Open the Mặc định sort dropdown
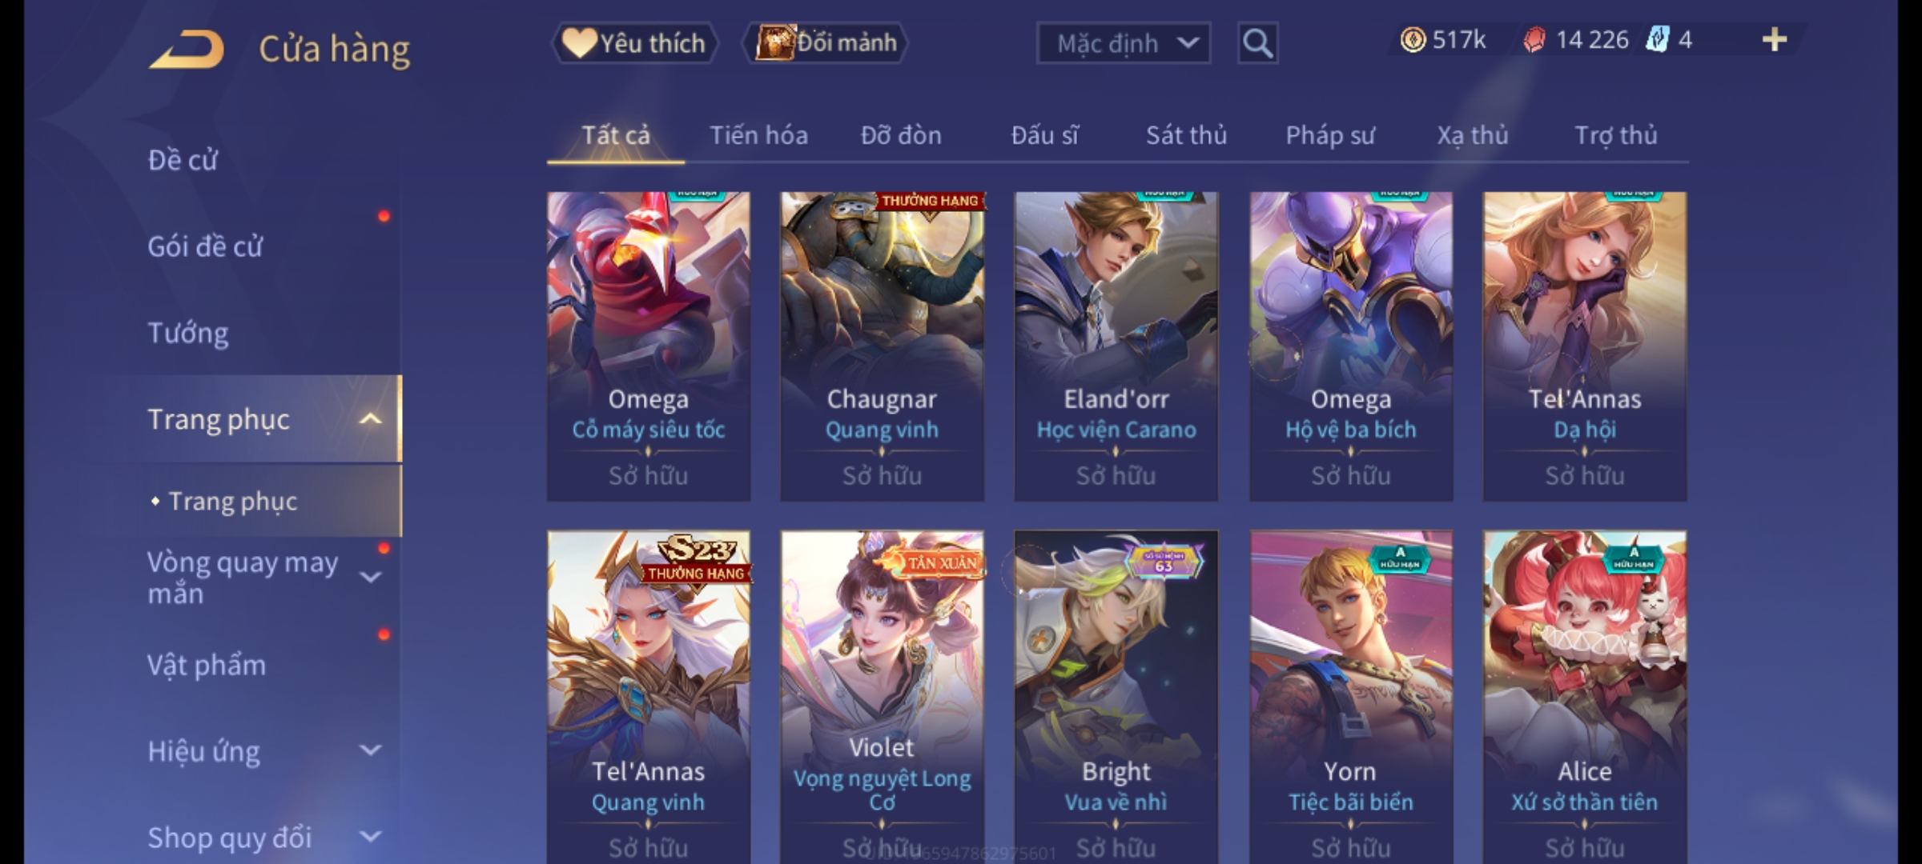1922x864 pixels. click(x=1123, y=43)
